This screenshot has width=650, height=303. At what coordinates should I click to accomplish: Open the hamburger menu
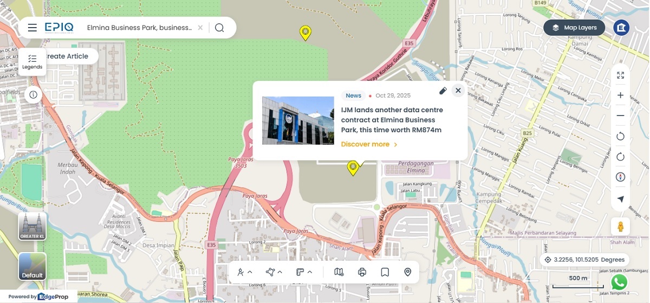(32, 28)
